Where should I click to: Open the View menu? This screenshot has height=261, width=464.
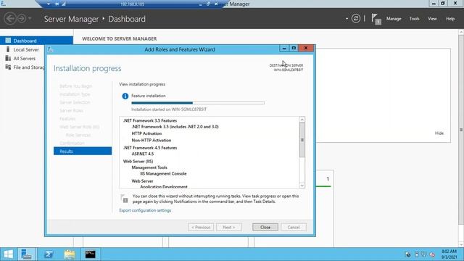point(432,19)
